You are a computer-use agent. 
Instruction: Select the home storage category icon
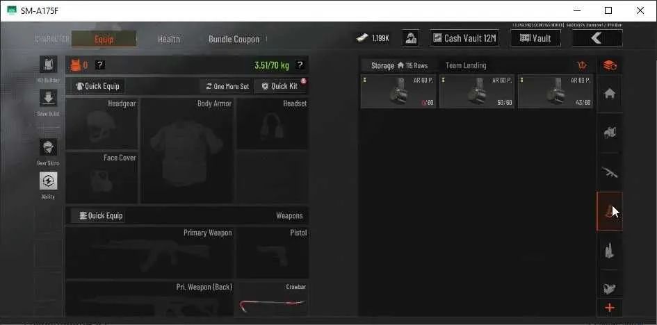click(610, 94)
